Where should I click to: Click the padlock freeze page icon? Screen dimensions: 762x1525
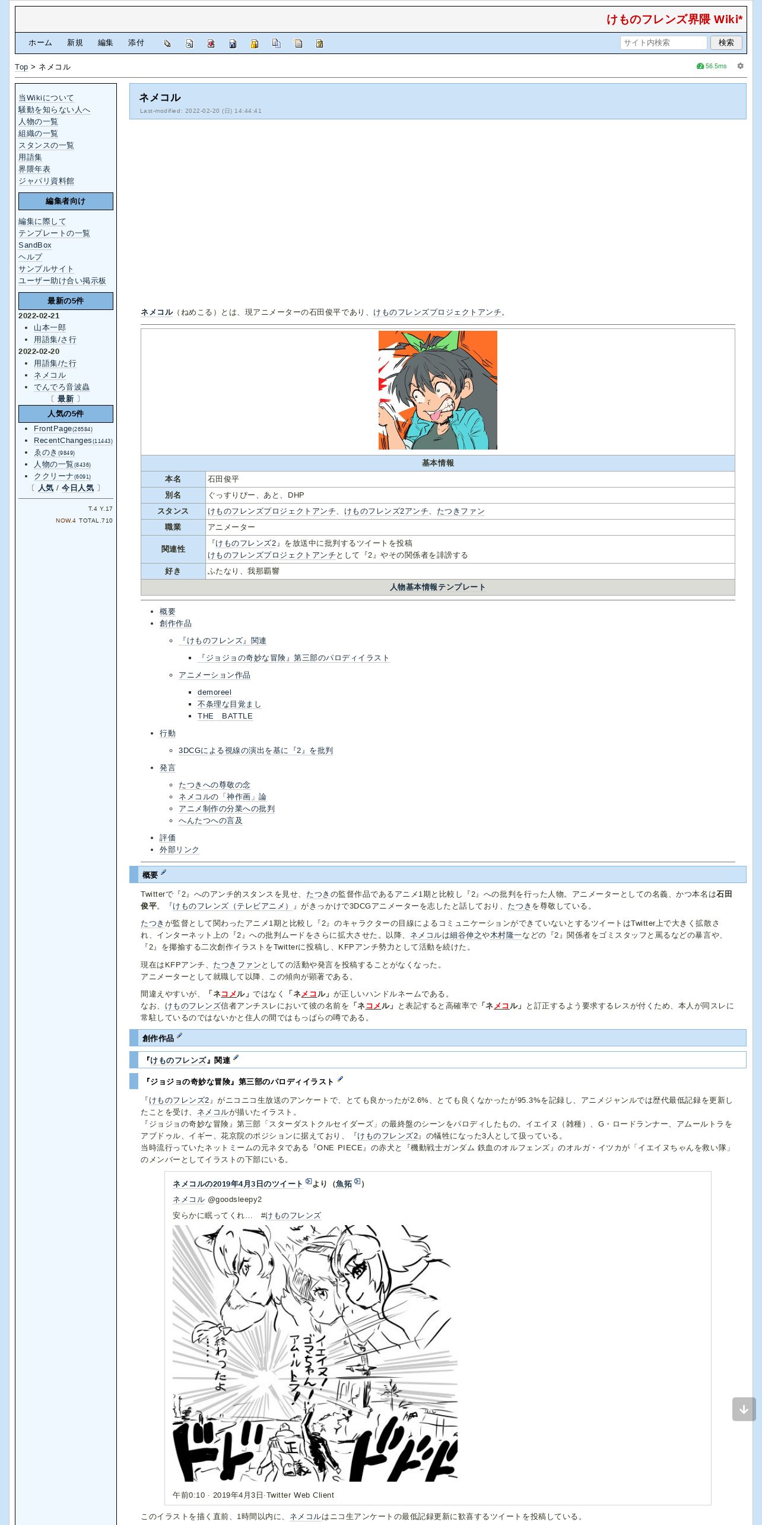pyautogui.click(x=254, y=43)
